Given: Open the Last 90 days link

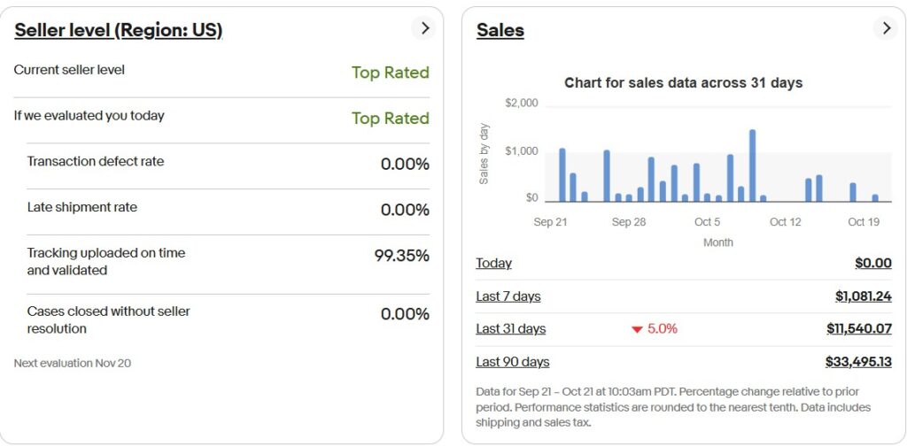Looking at the screenshot, I should [512, 362].
